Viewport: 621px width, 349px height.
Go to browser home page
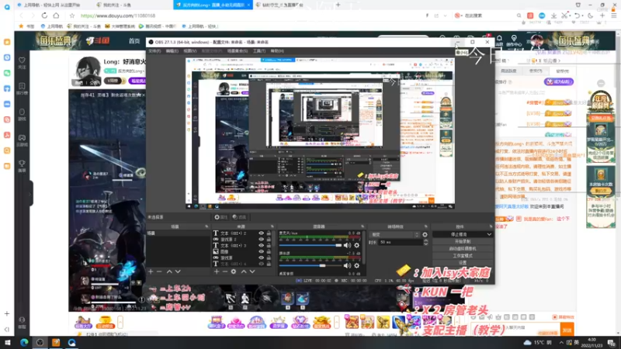click(x=56, y=16)
